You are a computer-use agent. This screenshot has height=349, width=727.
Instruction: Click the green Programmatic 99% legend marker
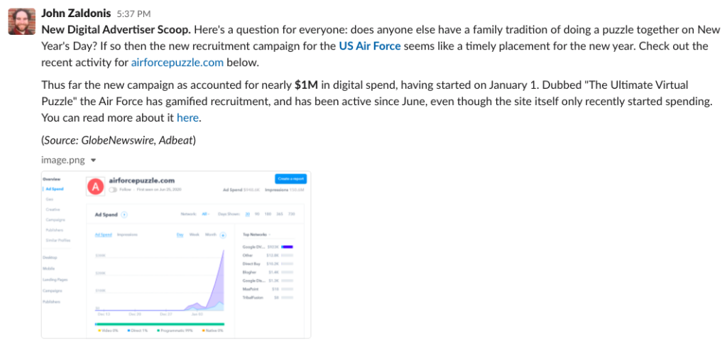(x=158, y=331)
